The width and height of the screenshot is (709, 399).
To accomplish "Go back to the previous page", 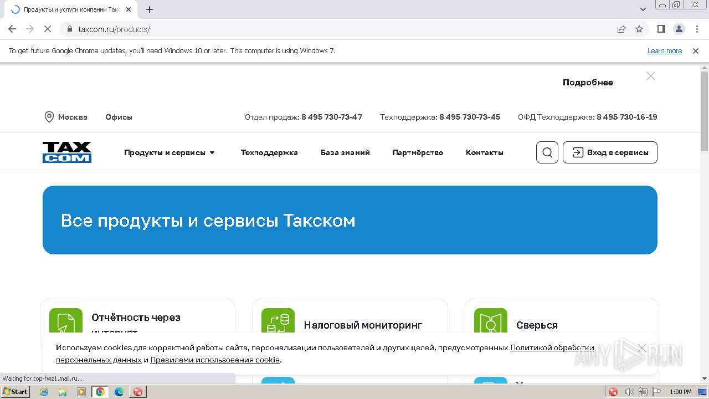I will click(x=12, y=29).
